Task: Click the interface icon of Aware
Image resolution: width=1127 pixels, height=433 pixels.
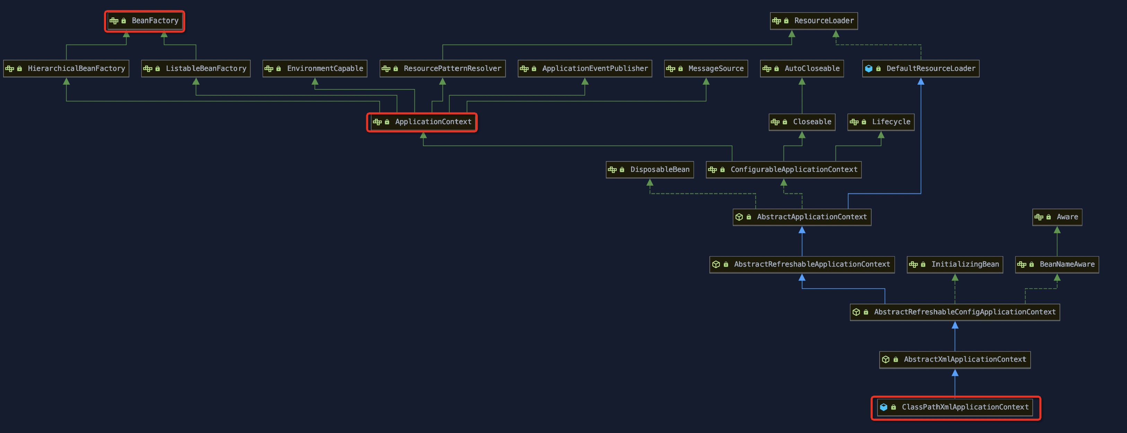Action: [1039, 217]
